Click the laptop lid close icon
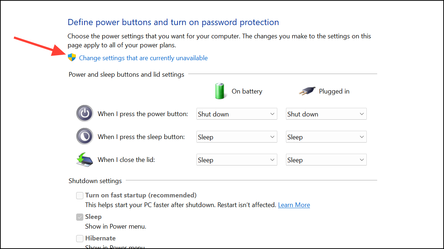This screenshot has height=249, width=444. pyautogui.click(x=84, y=159)
